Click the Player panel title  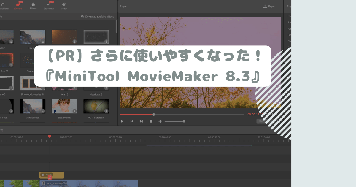pyautogui.click(x=123, y=6)
